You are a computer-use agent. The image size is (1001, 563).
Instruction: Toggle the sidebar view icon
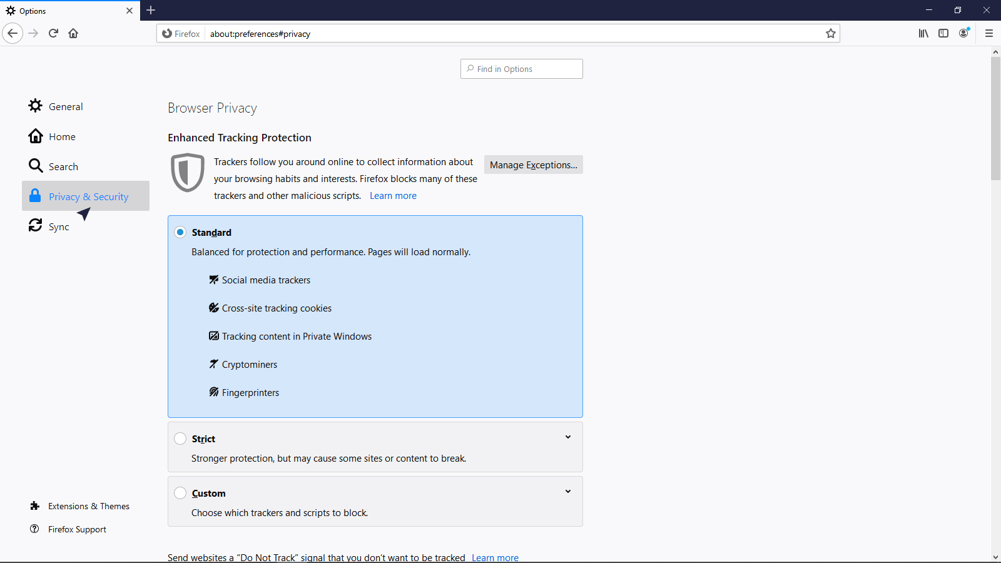pos(943,33)
